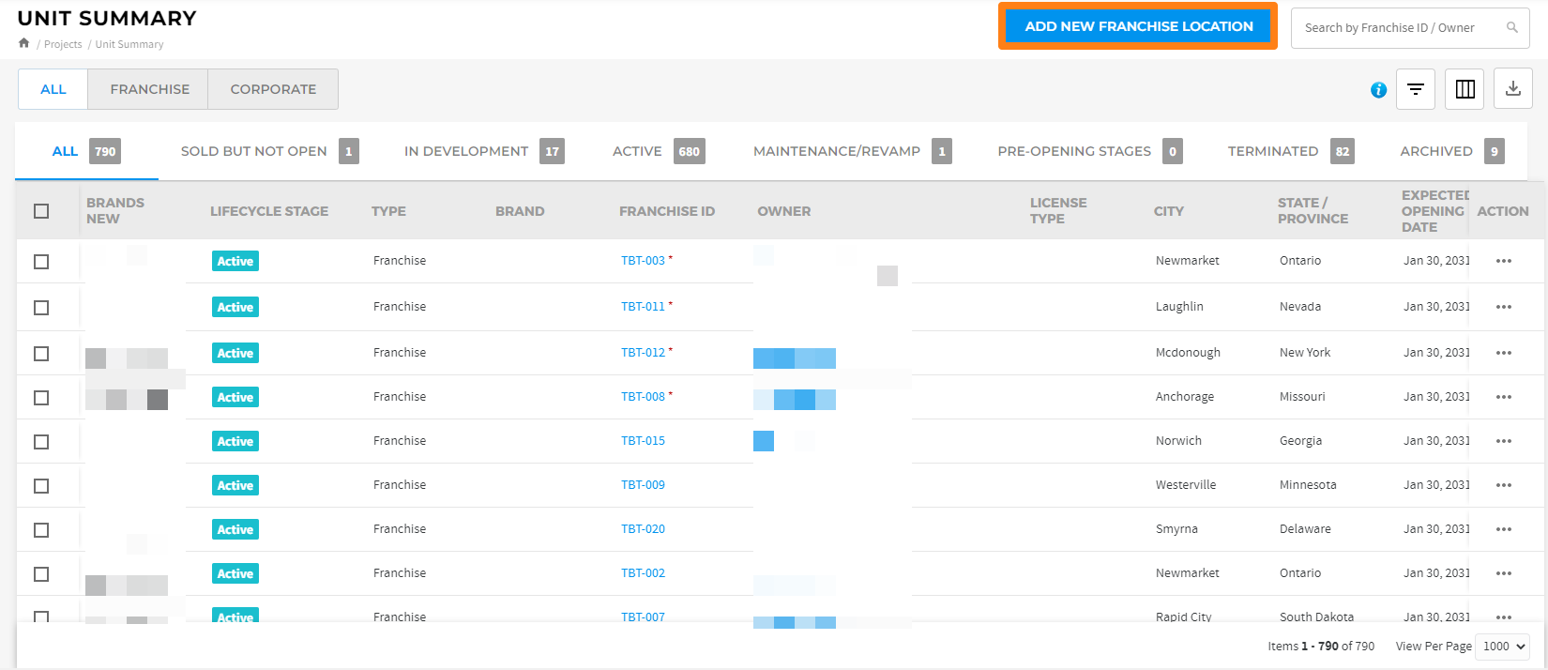The height and width of the screenshot is (670, 1548).
Task: Open the filter icon button
Action: [1416, 89]
